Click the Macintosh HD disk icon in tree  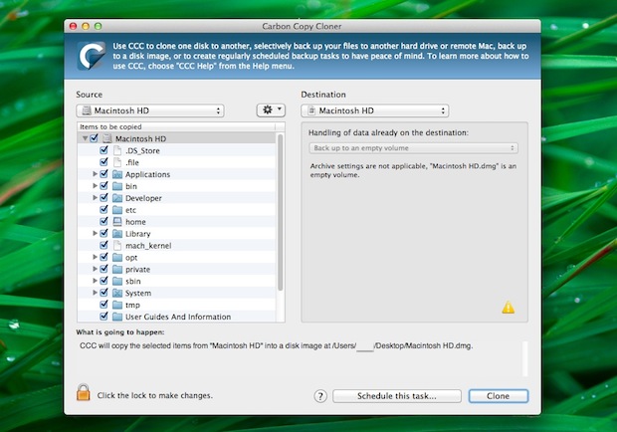107,138
